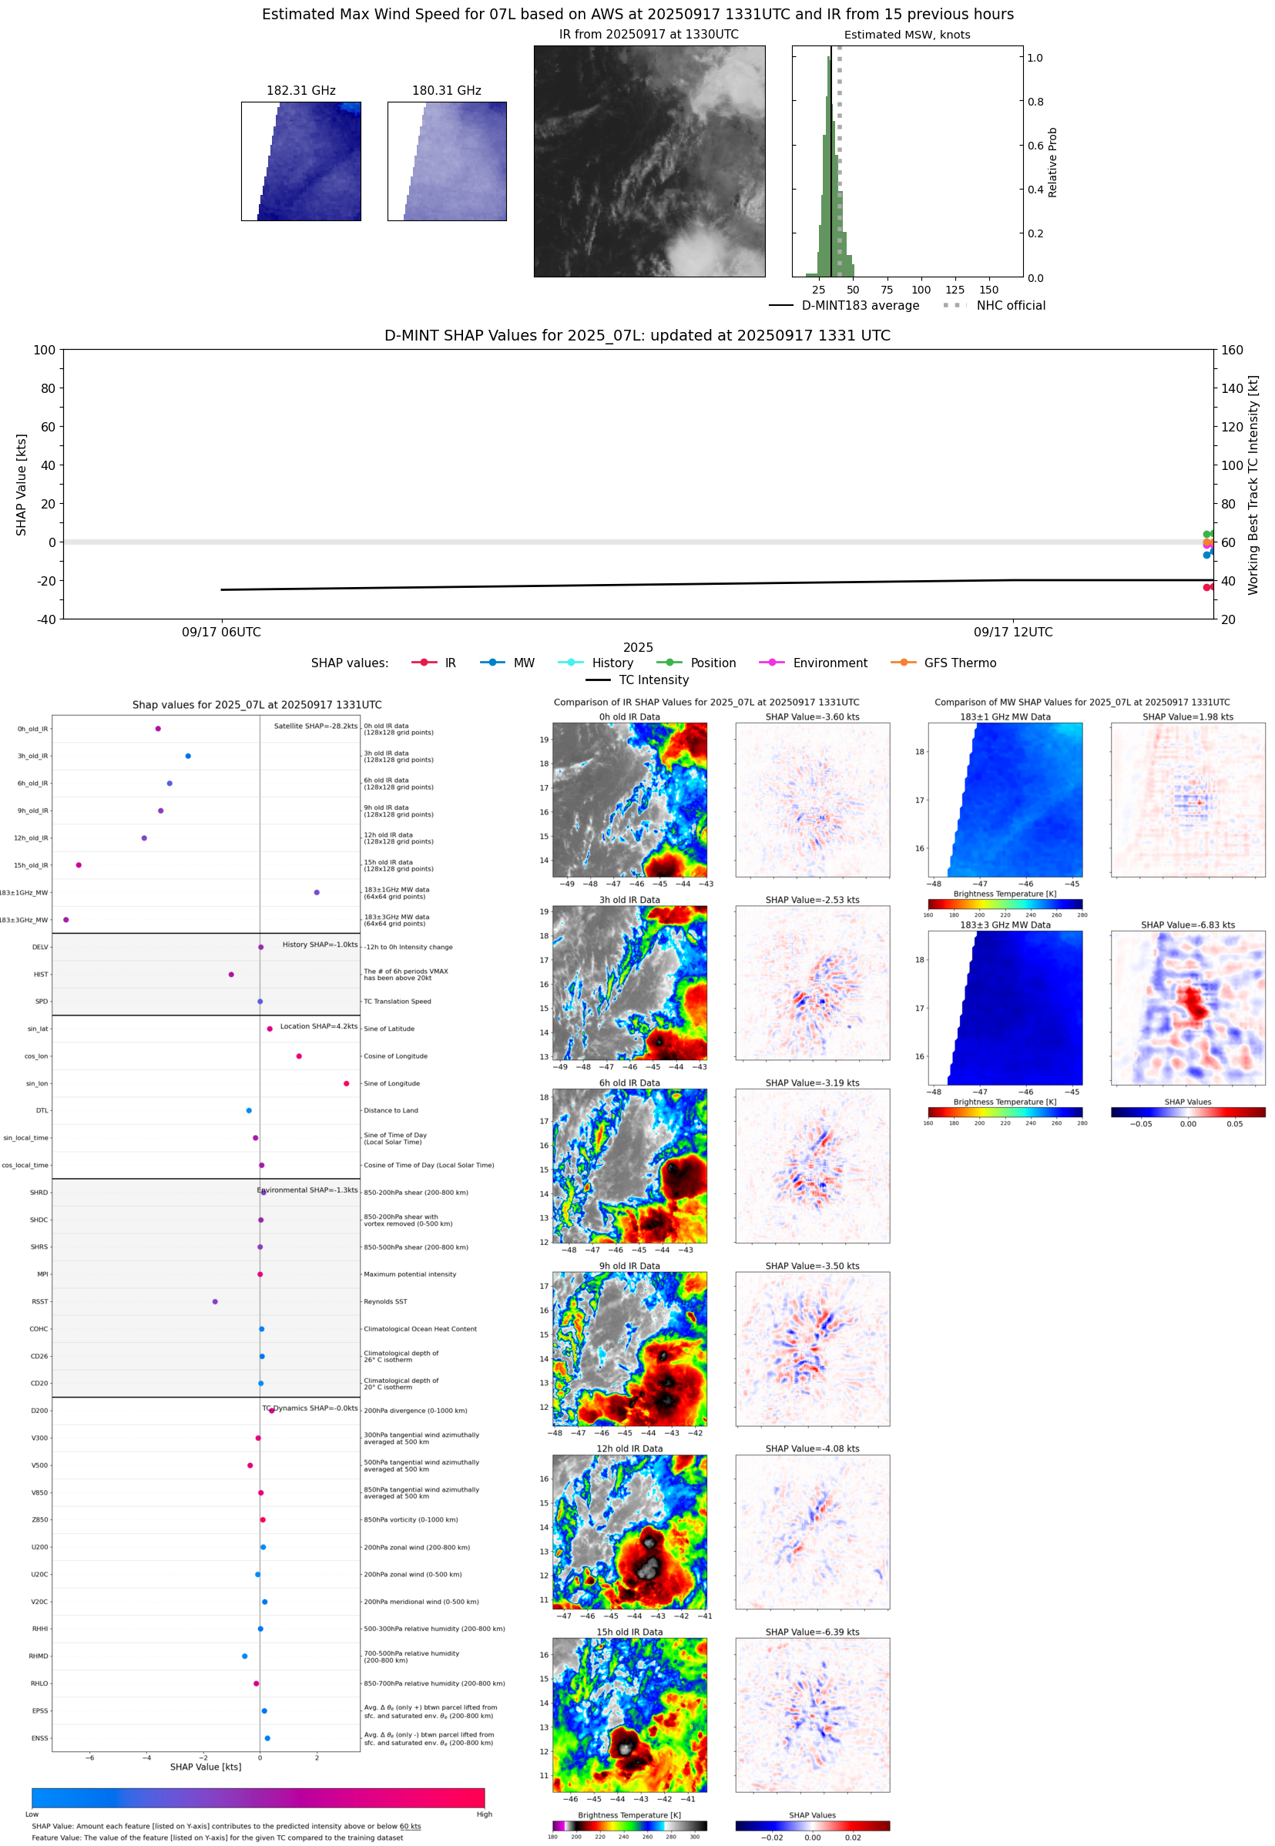This screenshot has width=1275, height=1846.
Task: Click the GFS Thermo legend entry
Action: [944, 663]
